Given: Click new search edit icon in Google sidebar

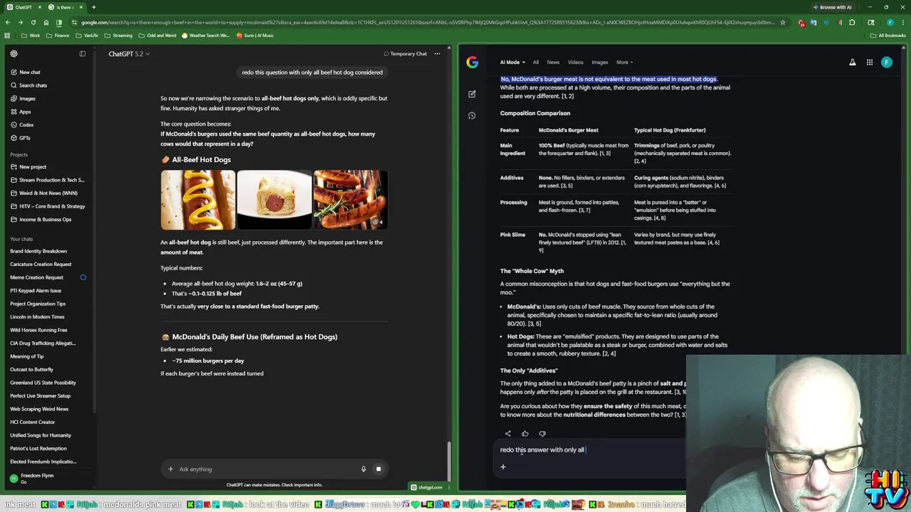Looking at the screenshot, I should click(x=472, y=94).
